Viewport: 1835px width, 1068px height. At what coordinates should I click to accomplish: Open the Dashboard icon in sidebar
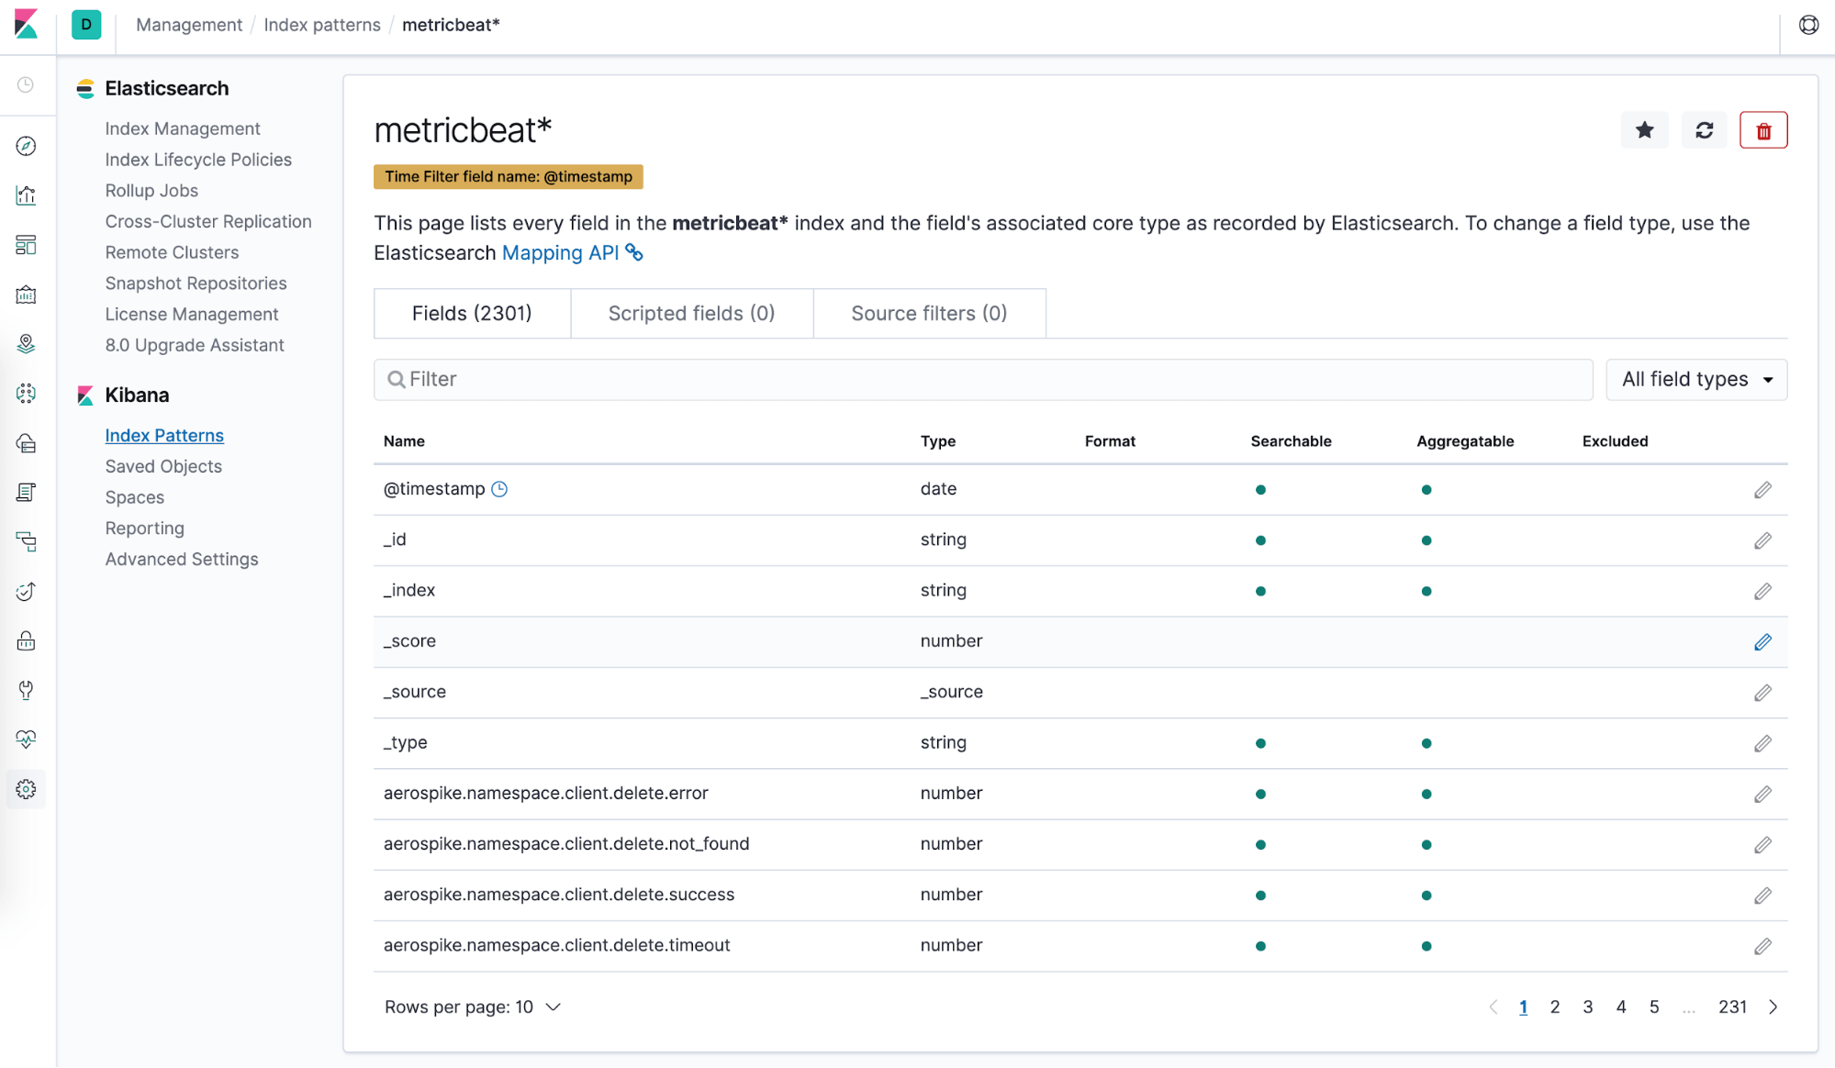click(27, 245)
